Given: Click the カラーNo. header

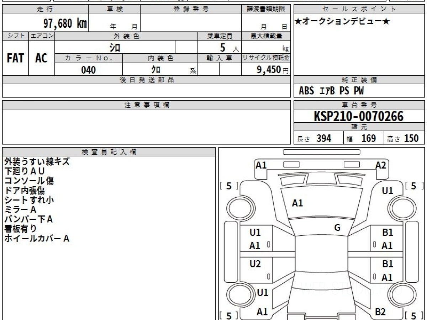Looking at the screenshot, I should 89,58.
